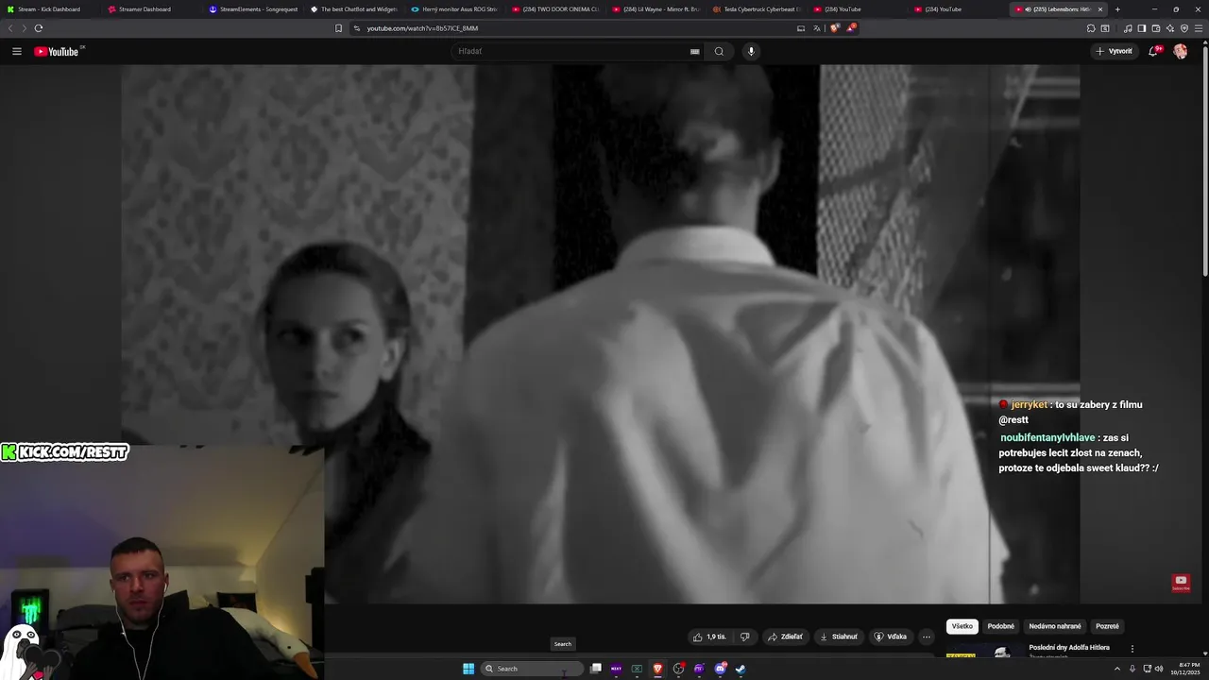Click the Vďaka thanks button
This screenshot has height=680, width=1209.
[x=890, y=637]
